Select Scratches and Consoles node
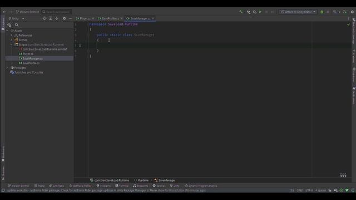 click(27, 72)
